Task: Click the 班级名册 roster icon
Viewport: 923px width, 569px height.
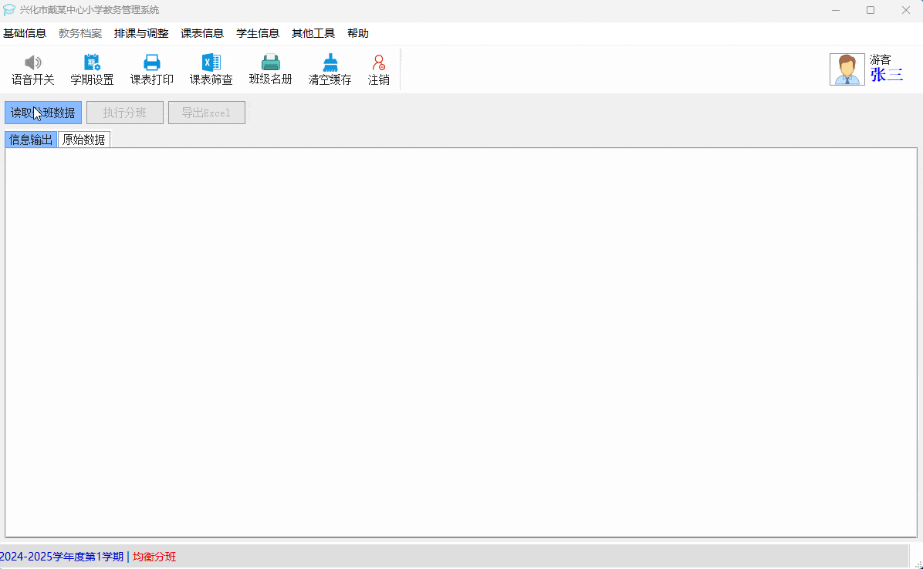Action: [x=270, y=62]
